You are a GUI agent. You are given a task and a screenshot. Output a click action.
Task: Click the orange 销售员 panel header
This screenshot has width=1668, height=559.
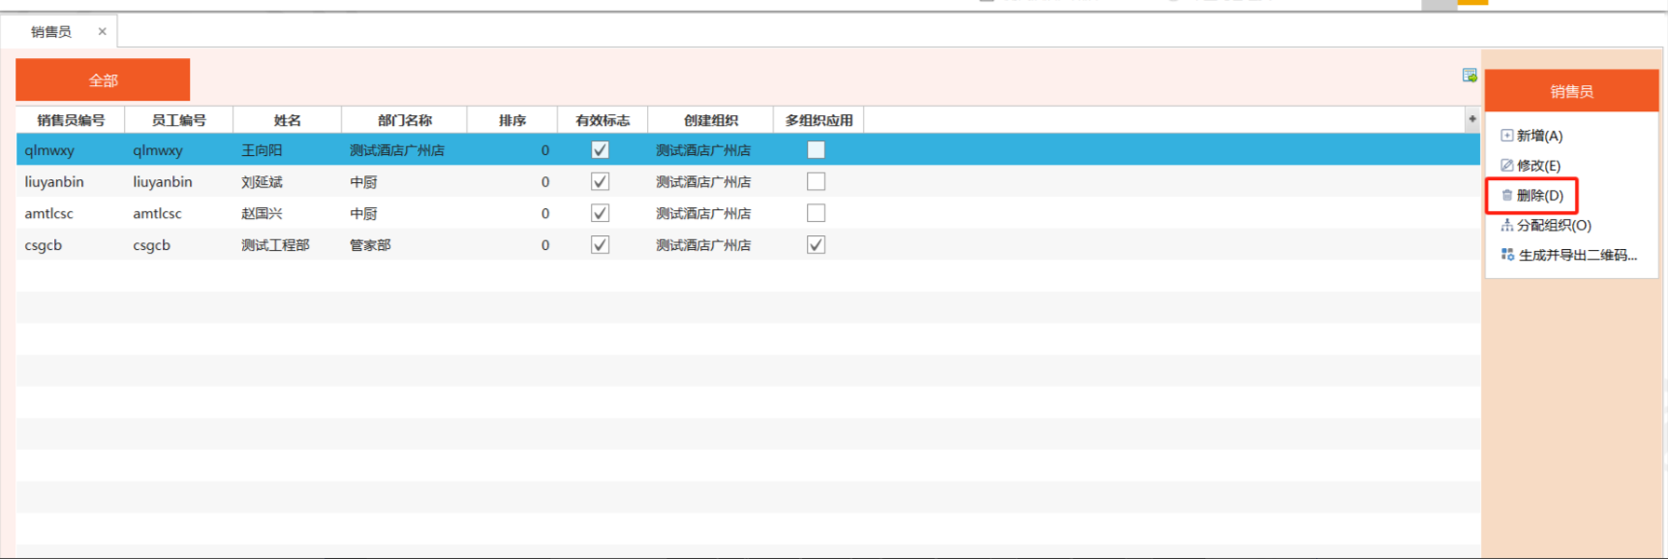[1570, 91]
